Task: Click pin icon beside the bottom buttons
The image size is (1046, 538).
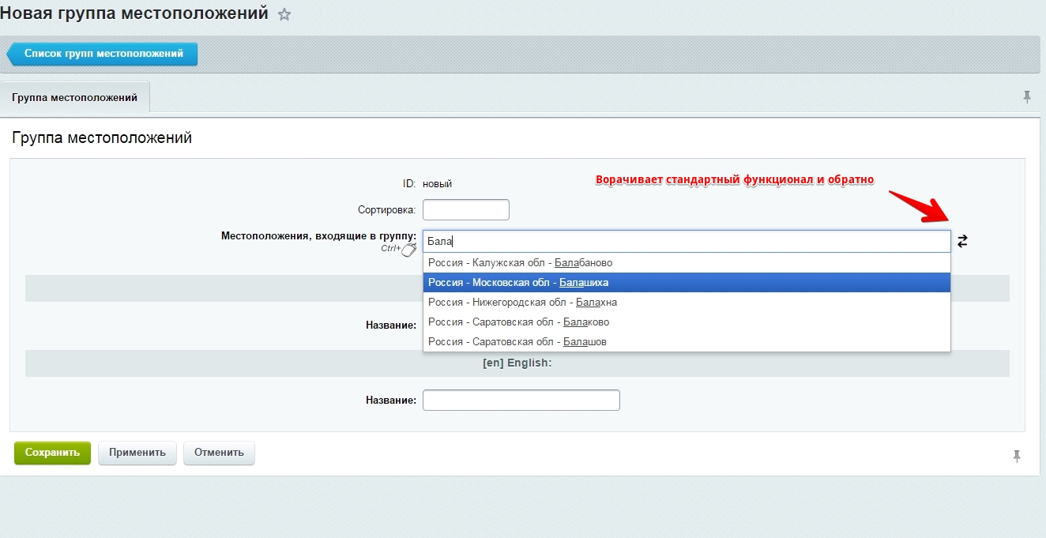Action: tap(1017, 456)
